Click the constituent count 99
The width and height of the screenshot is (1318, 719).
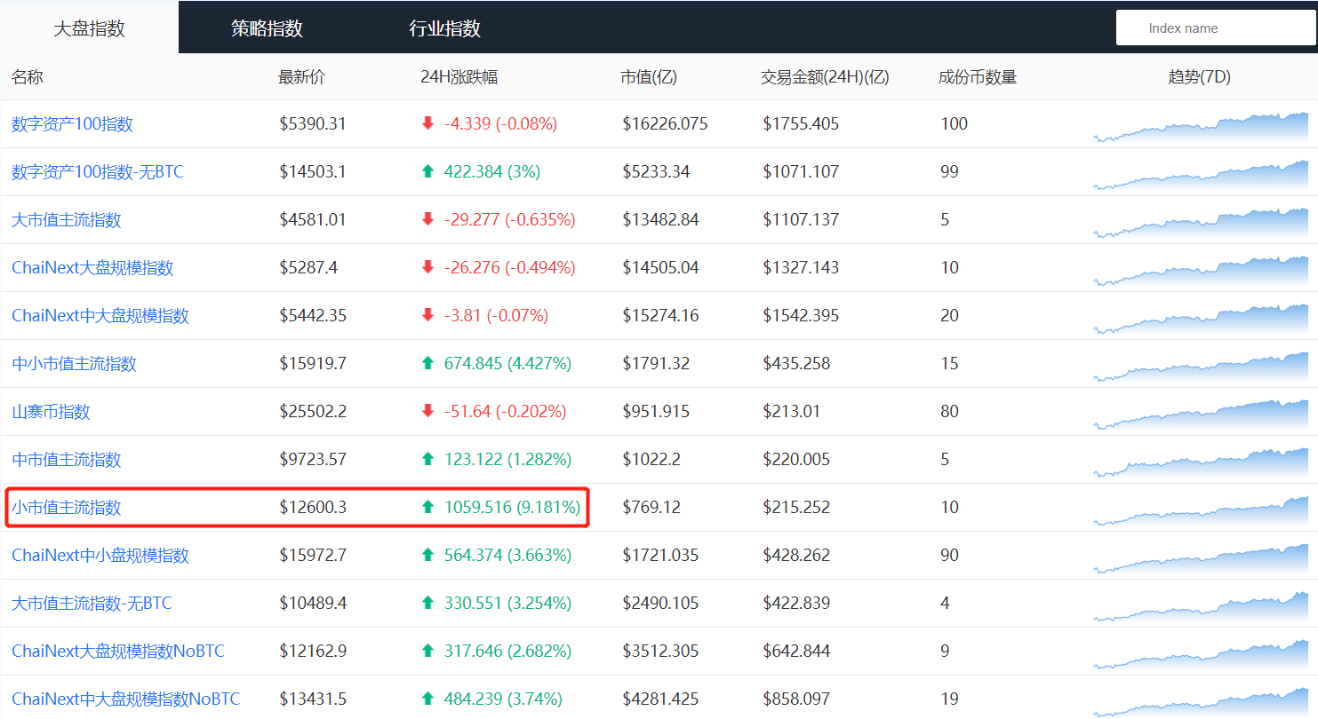[x=950, y=172]
